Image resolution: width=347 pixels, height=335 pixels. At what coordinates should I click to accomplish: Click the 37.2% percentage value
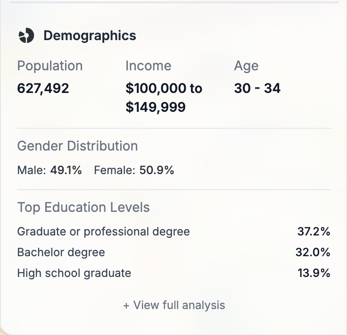(x=314, y=232)
